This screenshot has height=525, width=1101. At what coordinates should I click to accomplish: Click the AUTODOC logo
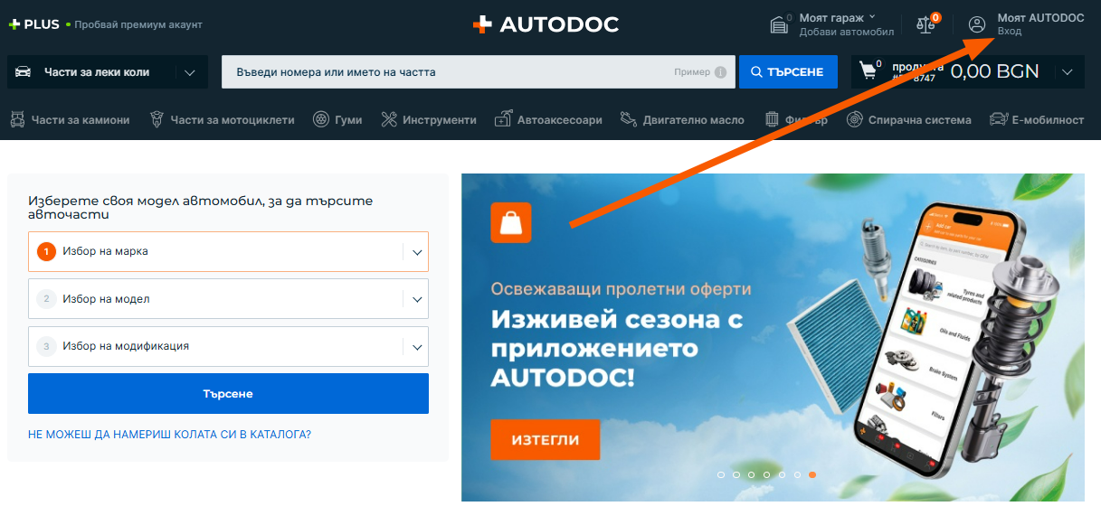tap(546, 24)
